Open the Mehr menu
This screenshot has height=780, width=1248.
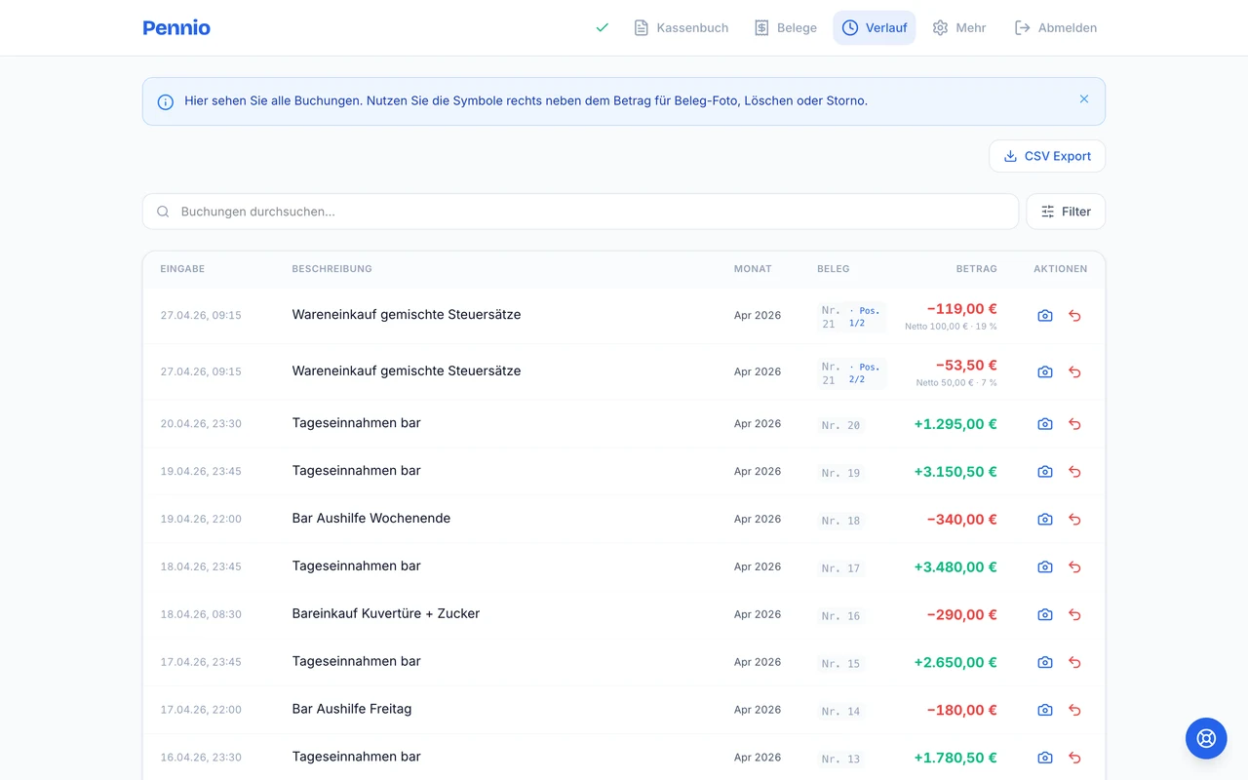(958, 28)
